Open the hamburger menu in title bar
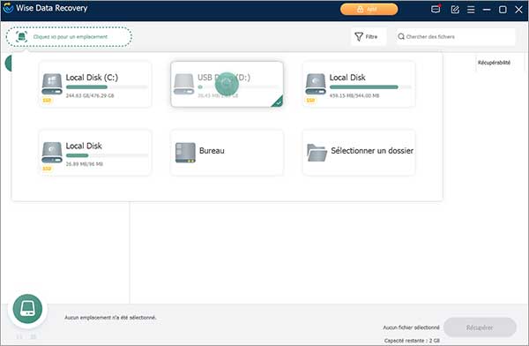Viewport: 529px width, 346px height. coord(471,10)
